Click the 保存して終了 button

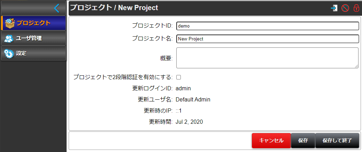coord(337,140)
